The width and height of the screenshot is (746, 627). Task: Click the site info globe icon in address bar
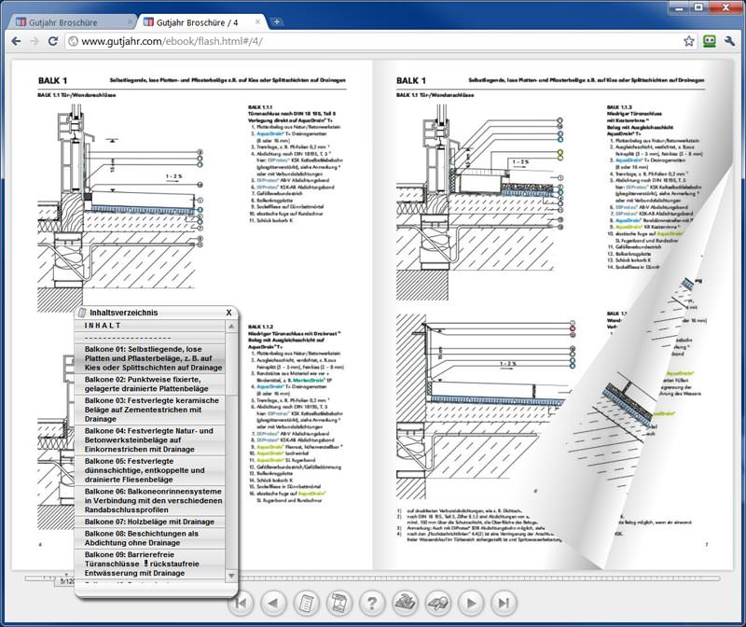[73, 41]
